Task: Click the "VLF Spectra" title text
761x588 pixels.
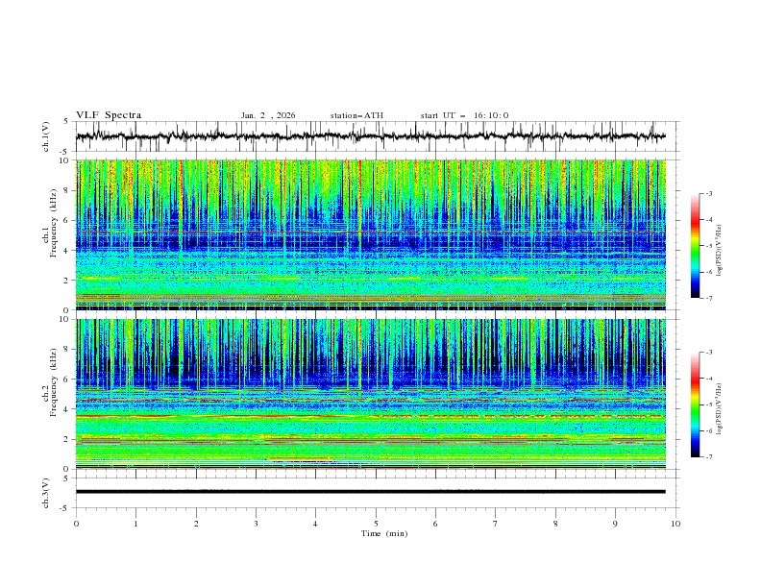Action: [x=109, y=115]
